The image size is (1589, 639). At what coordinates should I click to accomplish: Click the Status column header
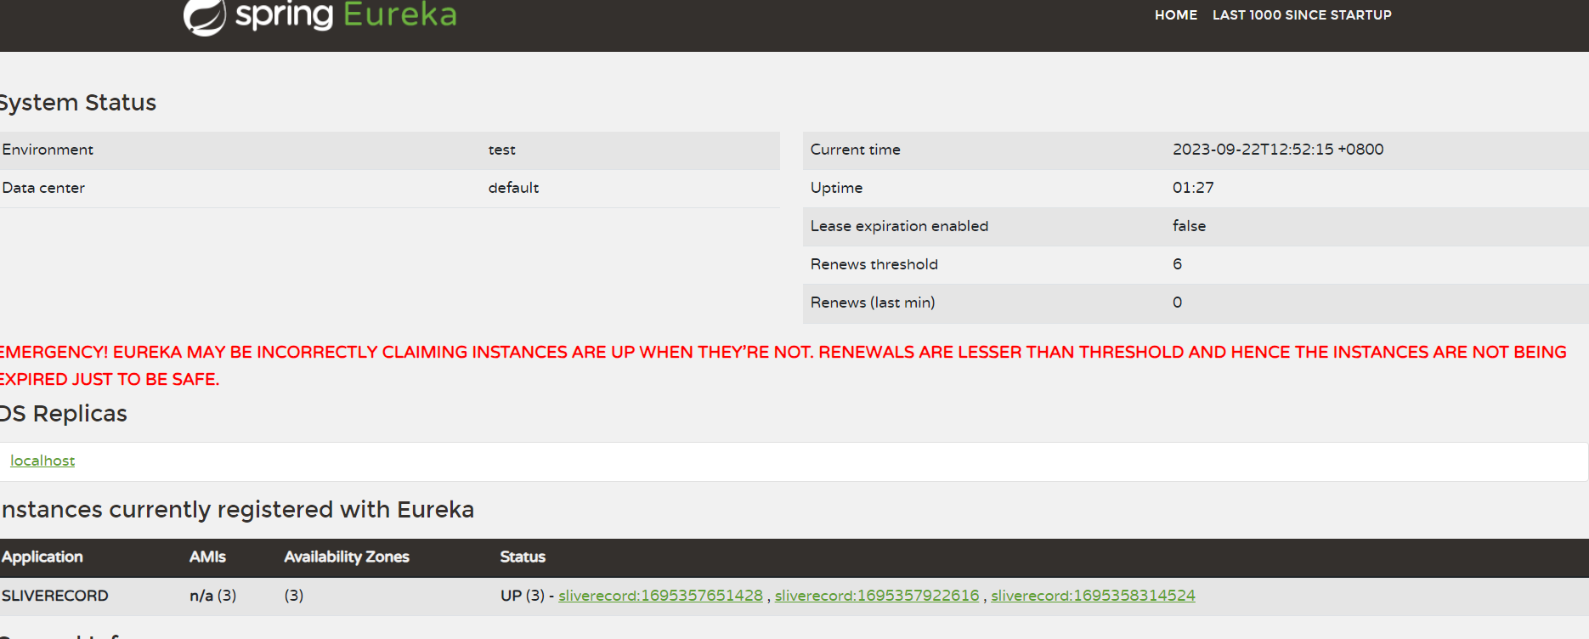pos(523,557)
